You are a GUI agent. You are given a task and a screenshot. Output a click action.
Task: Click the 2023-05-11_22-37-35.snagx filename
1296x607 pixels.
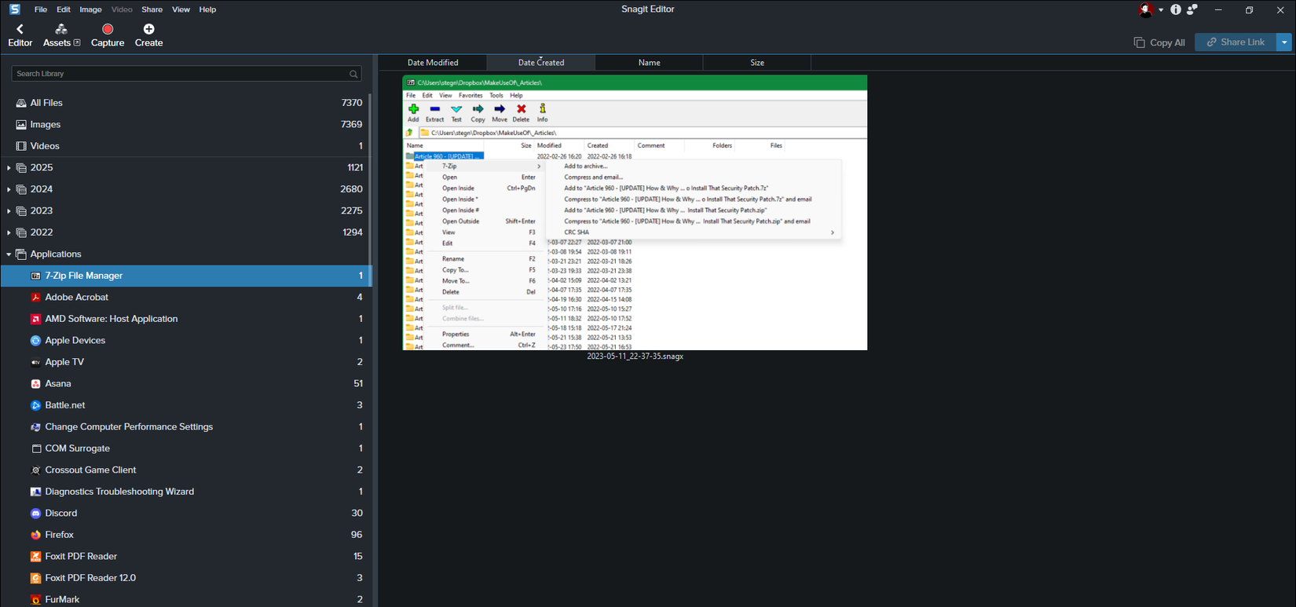point(635,357)
